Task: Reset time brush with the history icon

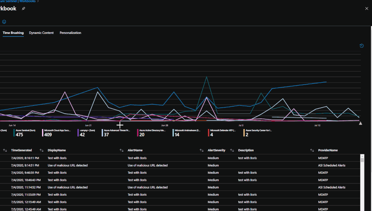Action: 362,46
